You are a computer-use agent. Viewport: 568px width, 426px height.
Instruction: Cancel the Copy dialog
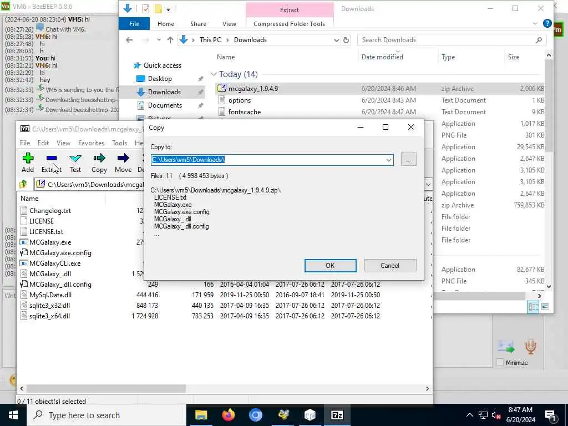coord(390,266)
